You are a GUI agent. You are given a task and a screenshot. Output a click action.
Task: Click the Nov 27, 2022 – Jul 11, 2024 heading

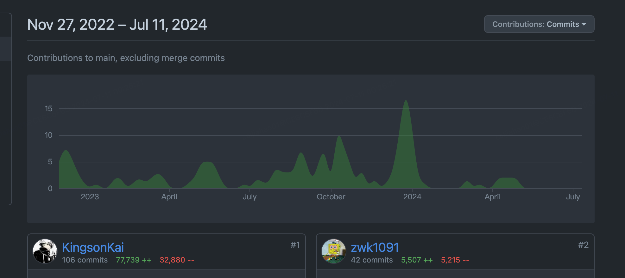click(117, 25)
